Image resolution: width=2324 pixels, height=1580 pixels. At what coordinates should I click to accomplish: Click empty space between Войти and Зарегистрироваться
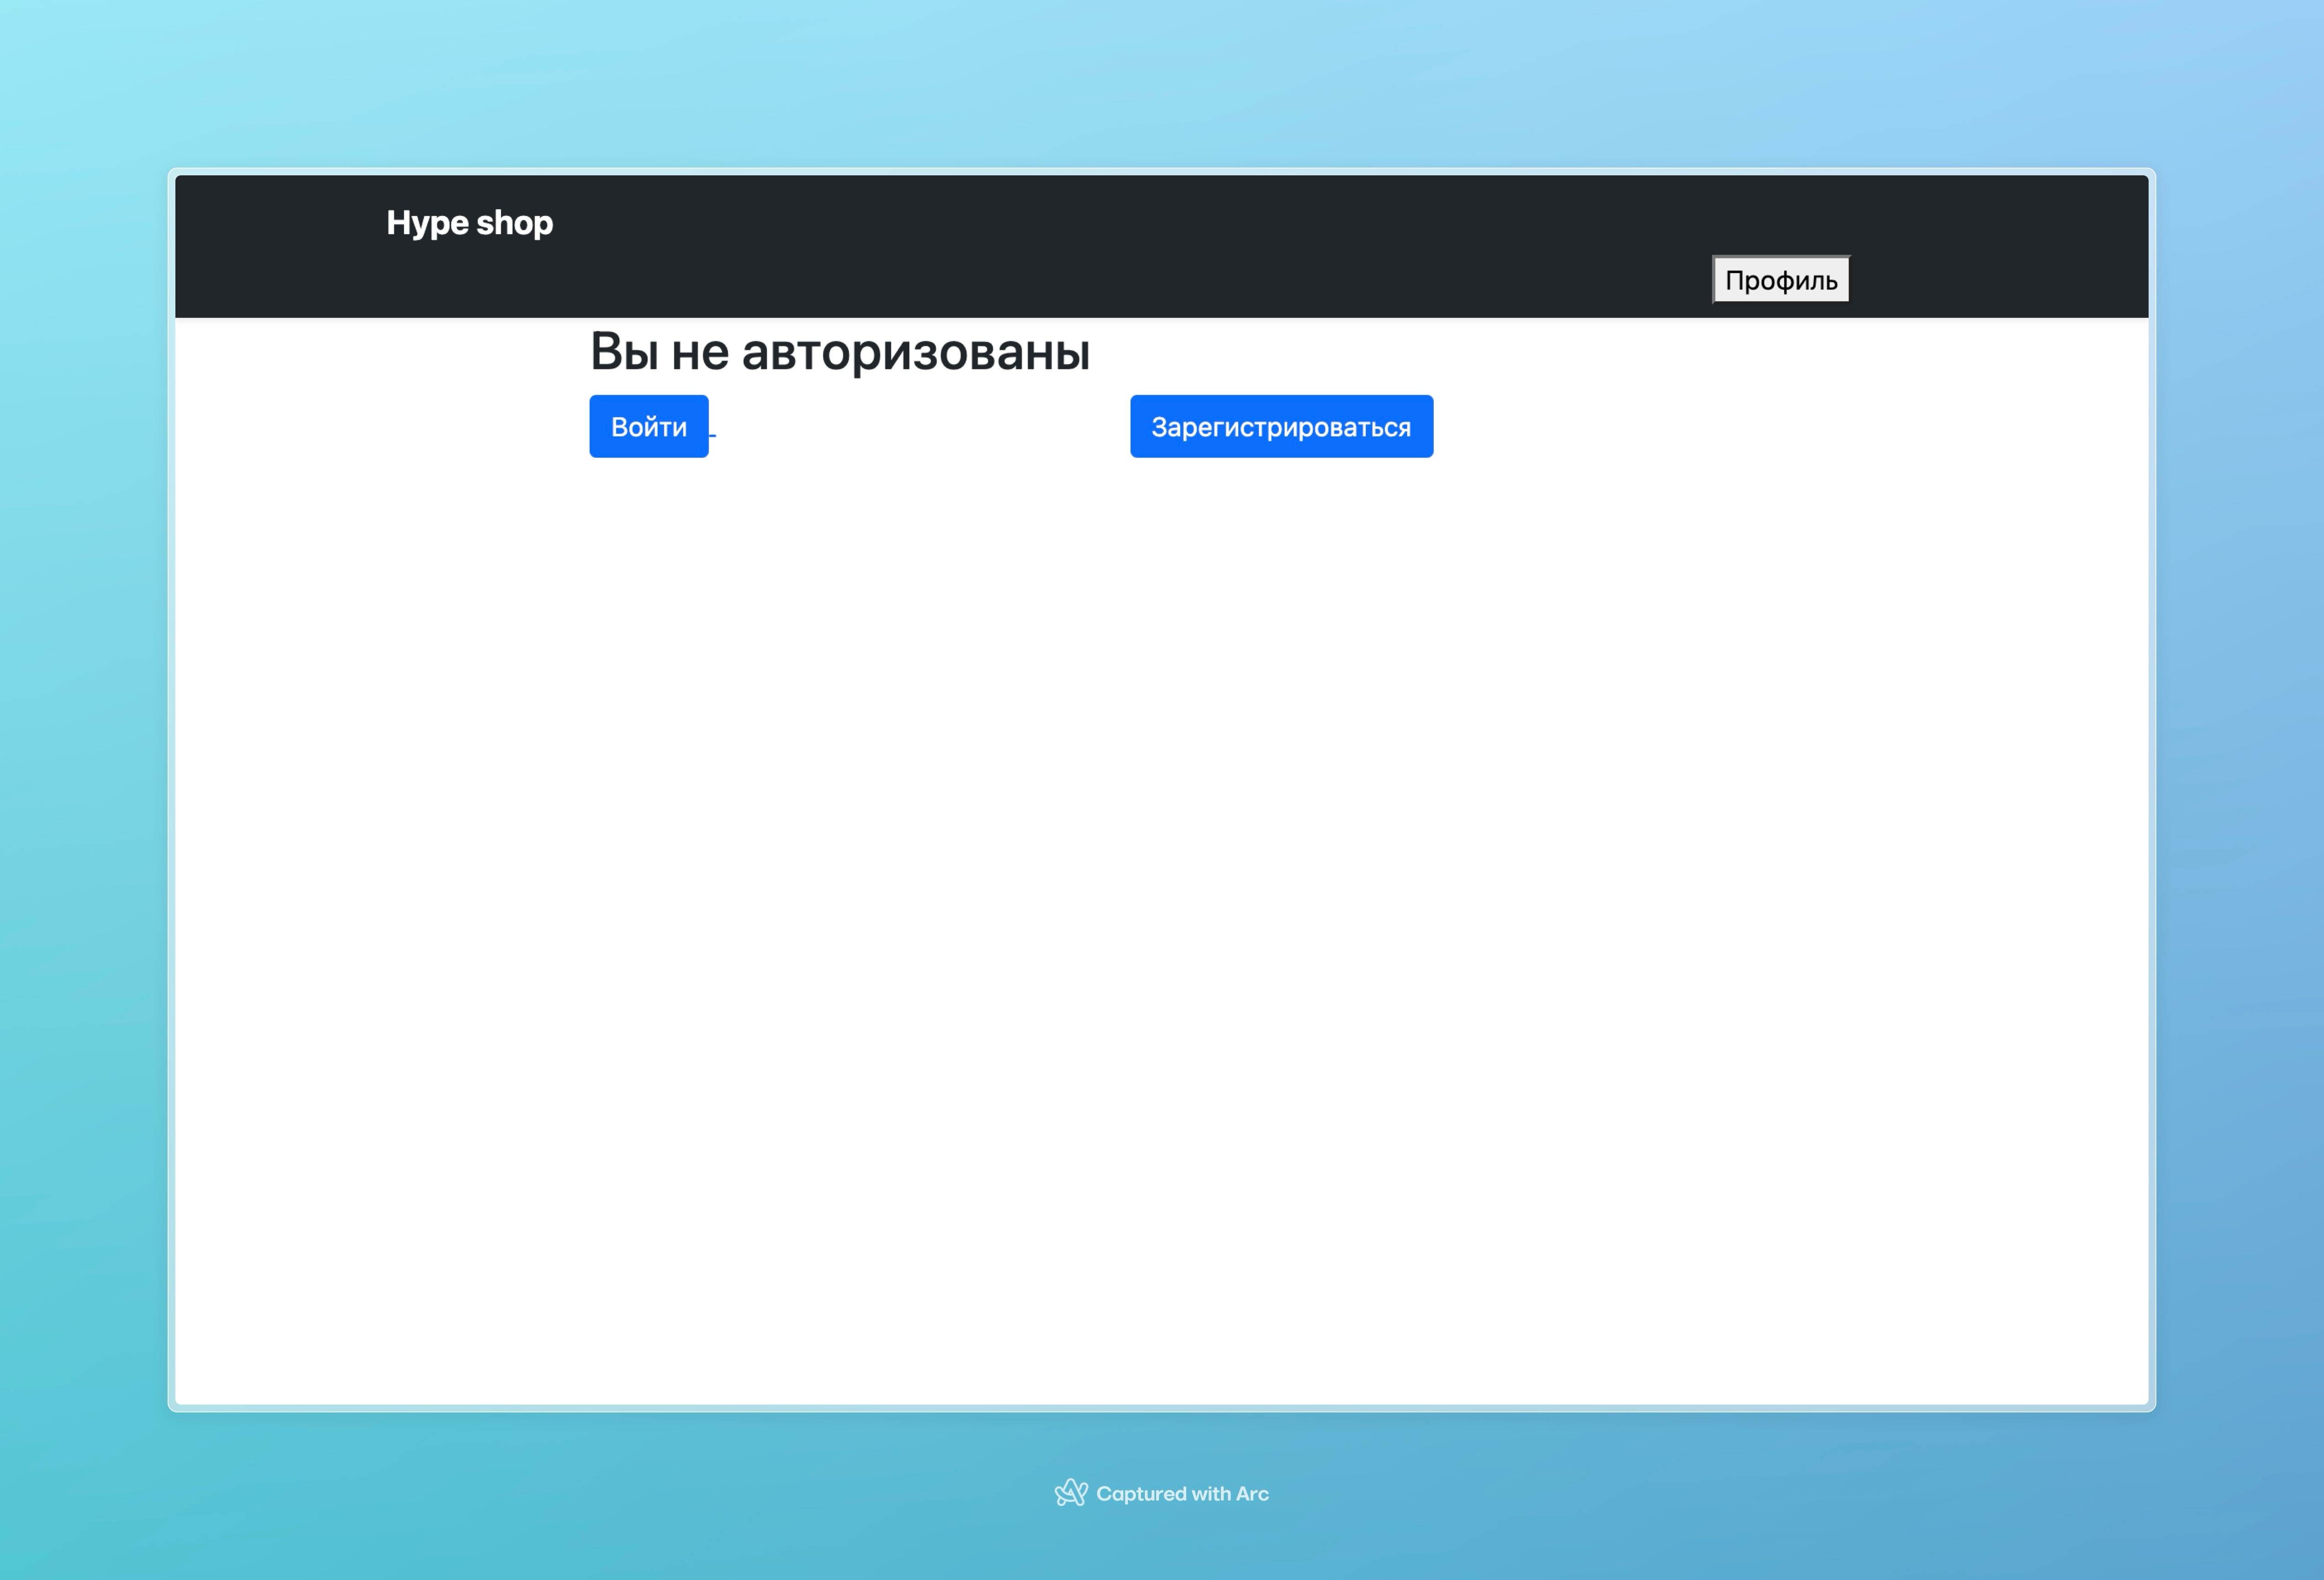[920, 427]
